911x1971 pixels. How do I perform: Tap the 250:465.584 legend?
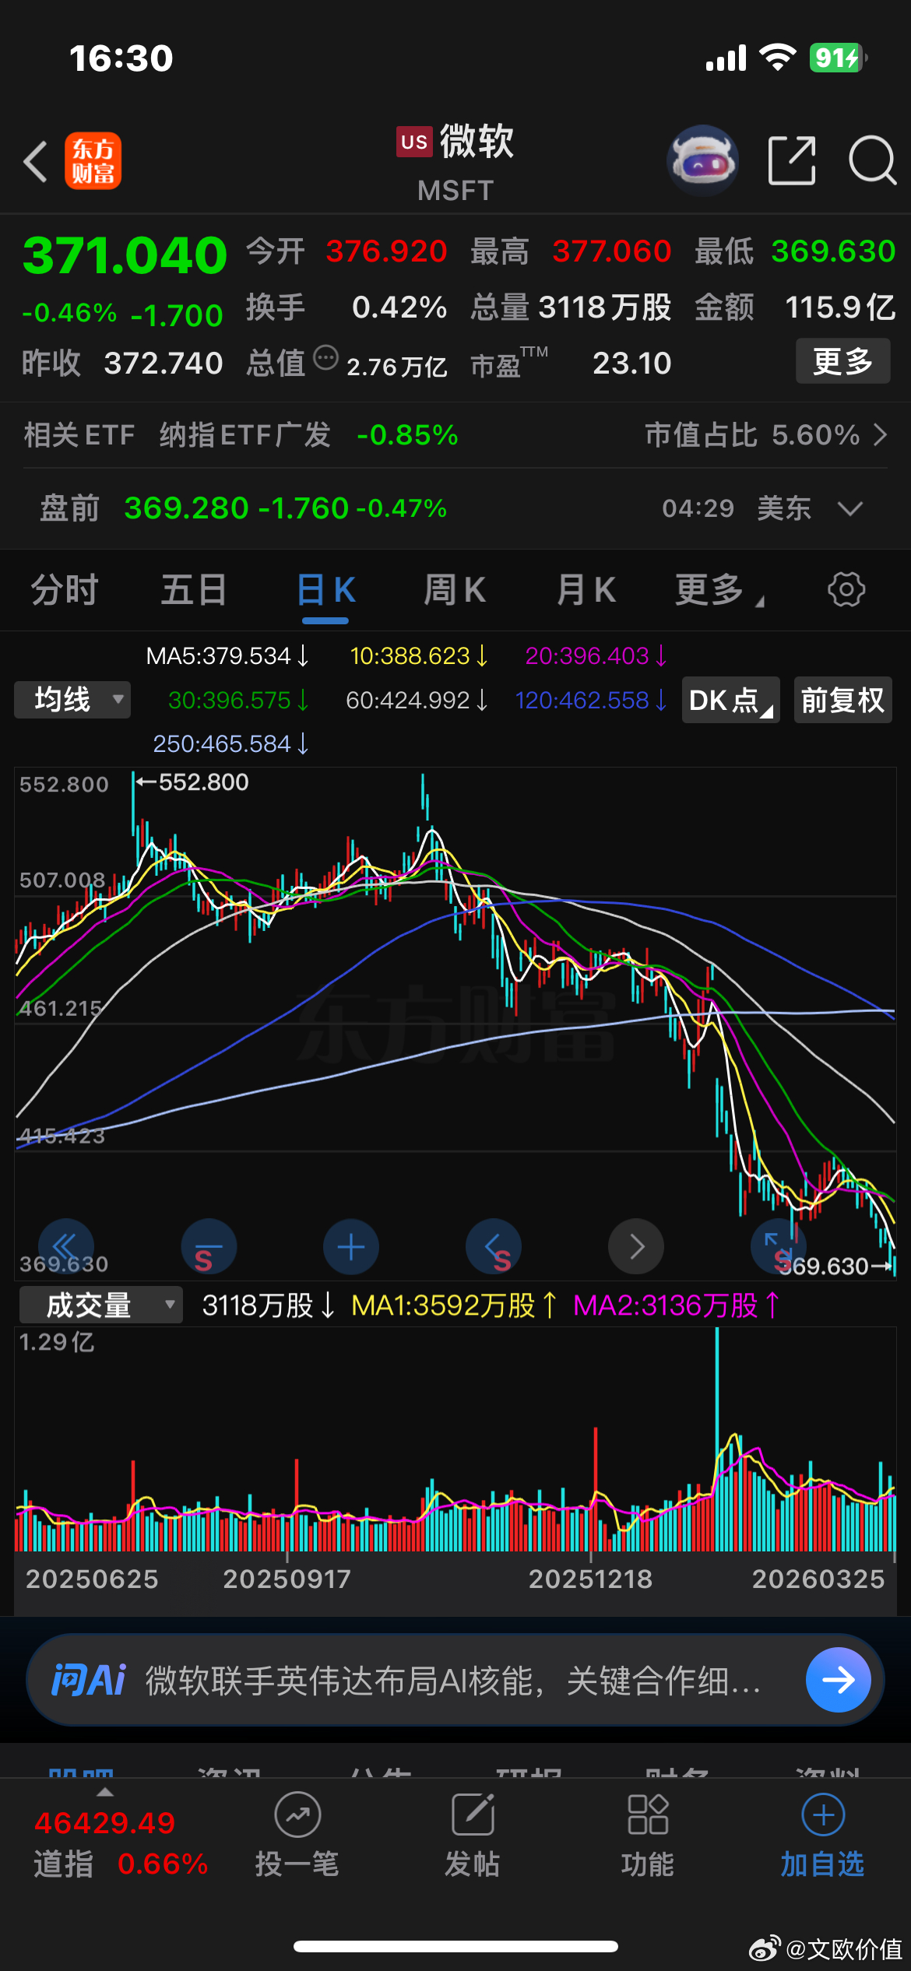click(231, 743)
